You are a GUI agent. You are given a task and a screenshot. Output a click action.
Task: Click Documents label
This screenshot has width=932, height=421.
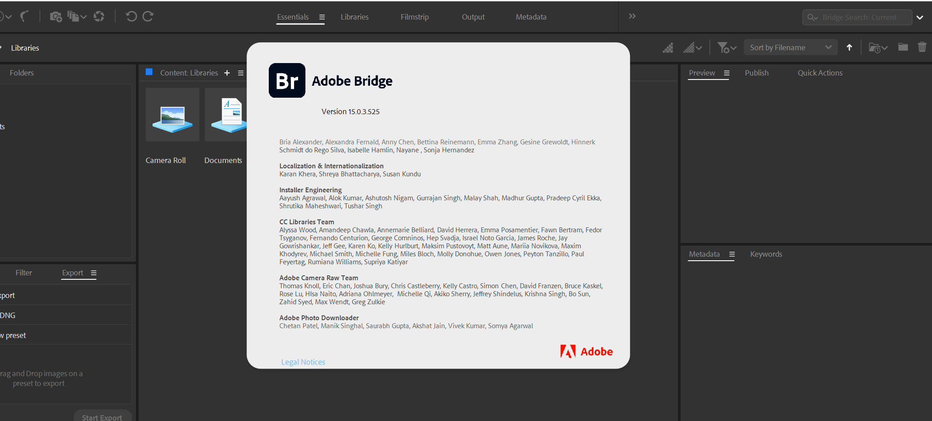coord(223,160)
